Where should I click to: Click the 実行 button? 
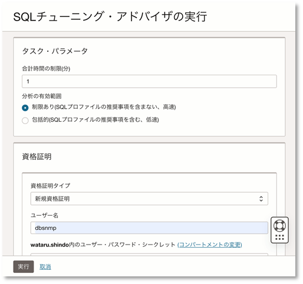(x=24, y=266)
